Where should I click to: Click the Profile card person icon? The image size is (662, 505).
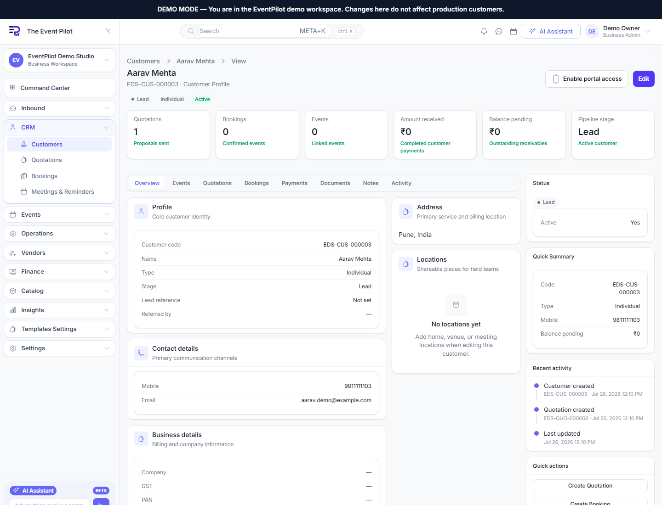[141, 212]
